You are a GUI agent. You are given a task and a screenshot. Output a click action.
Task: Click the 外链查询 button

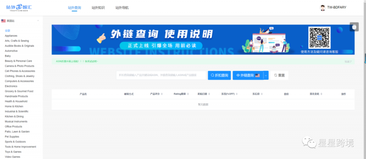point(248,75)
